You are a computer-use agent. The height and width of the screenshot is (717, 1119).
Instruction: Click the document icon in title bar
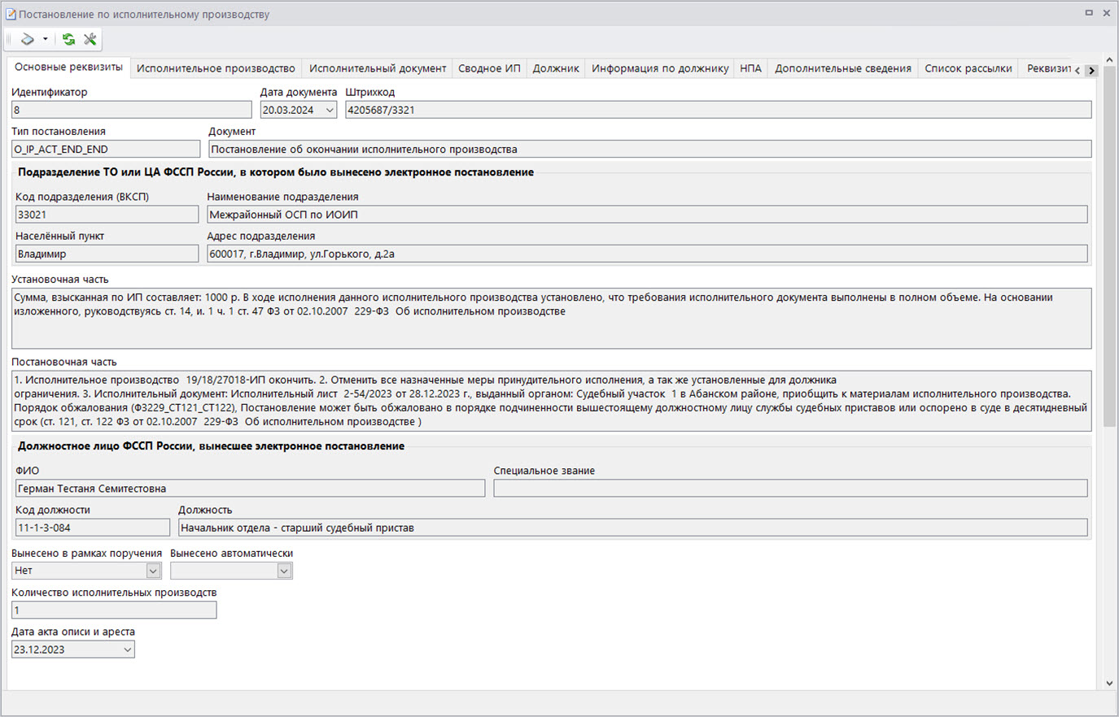(11, 14)
